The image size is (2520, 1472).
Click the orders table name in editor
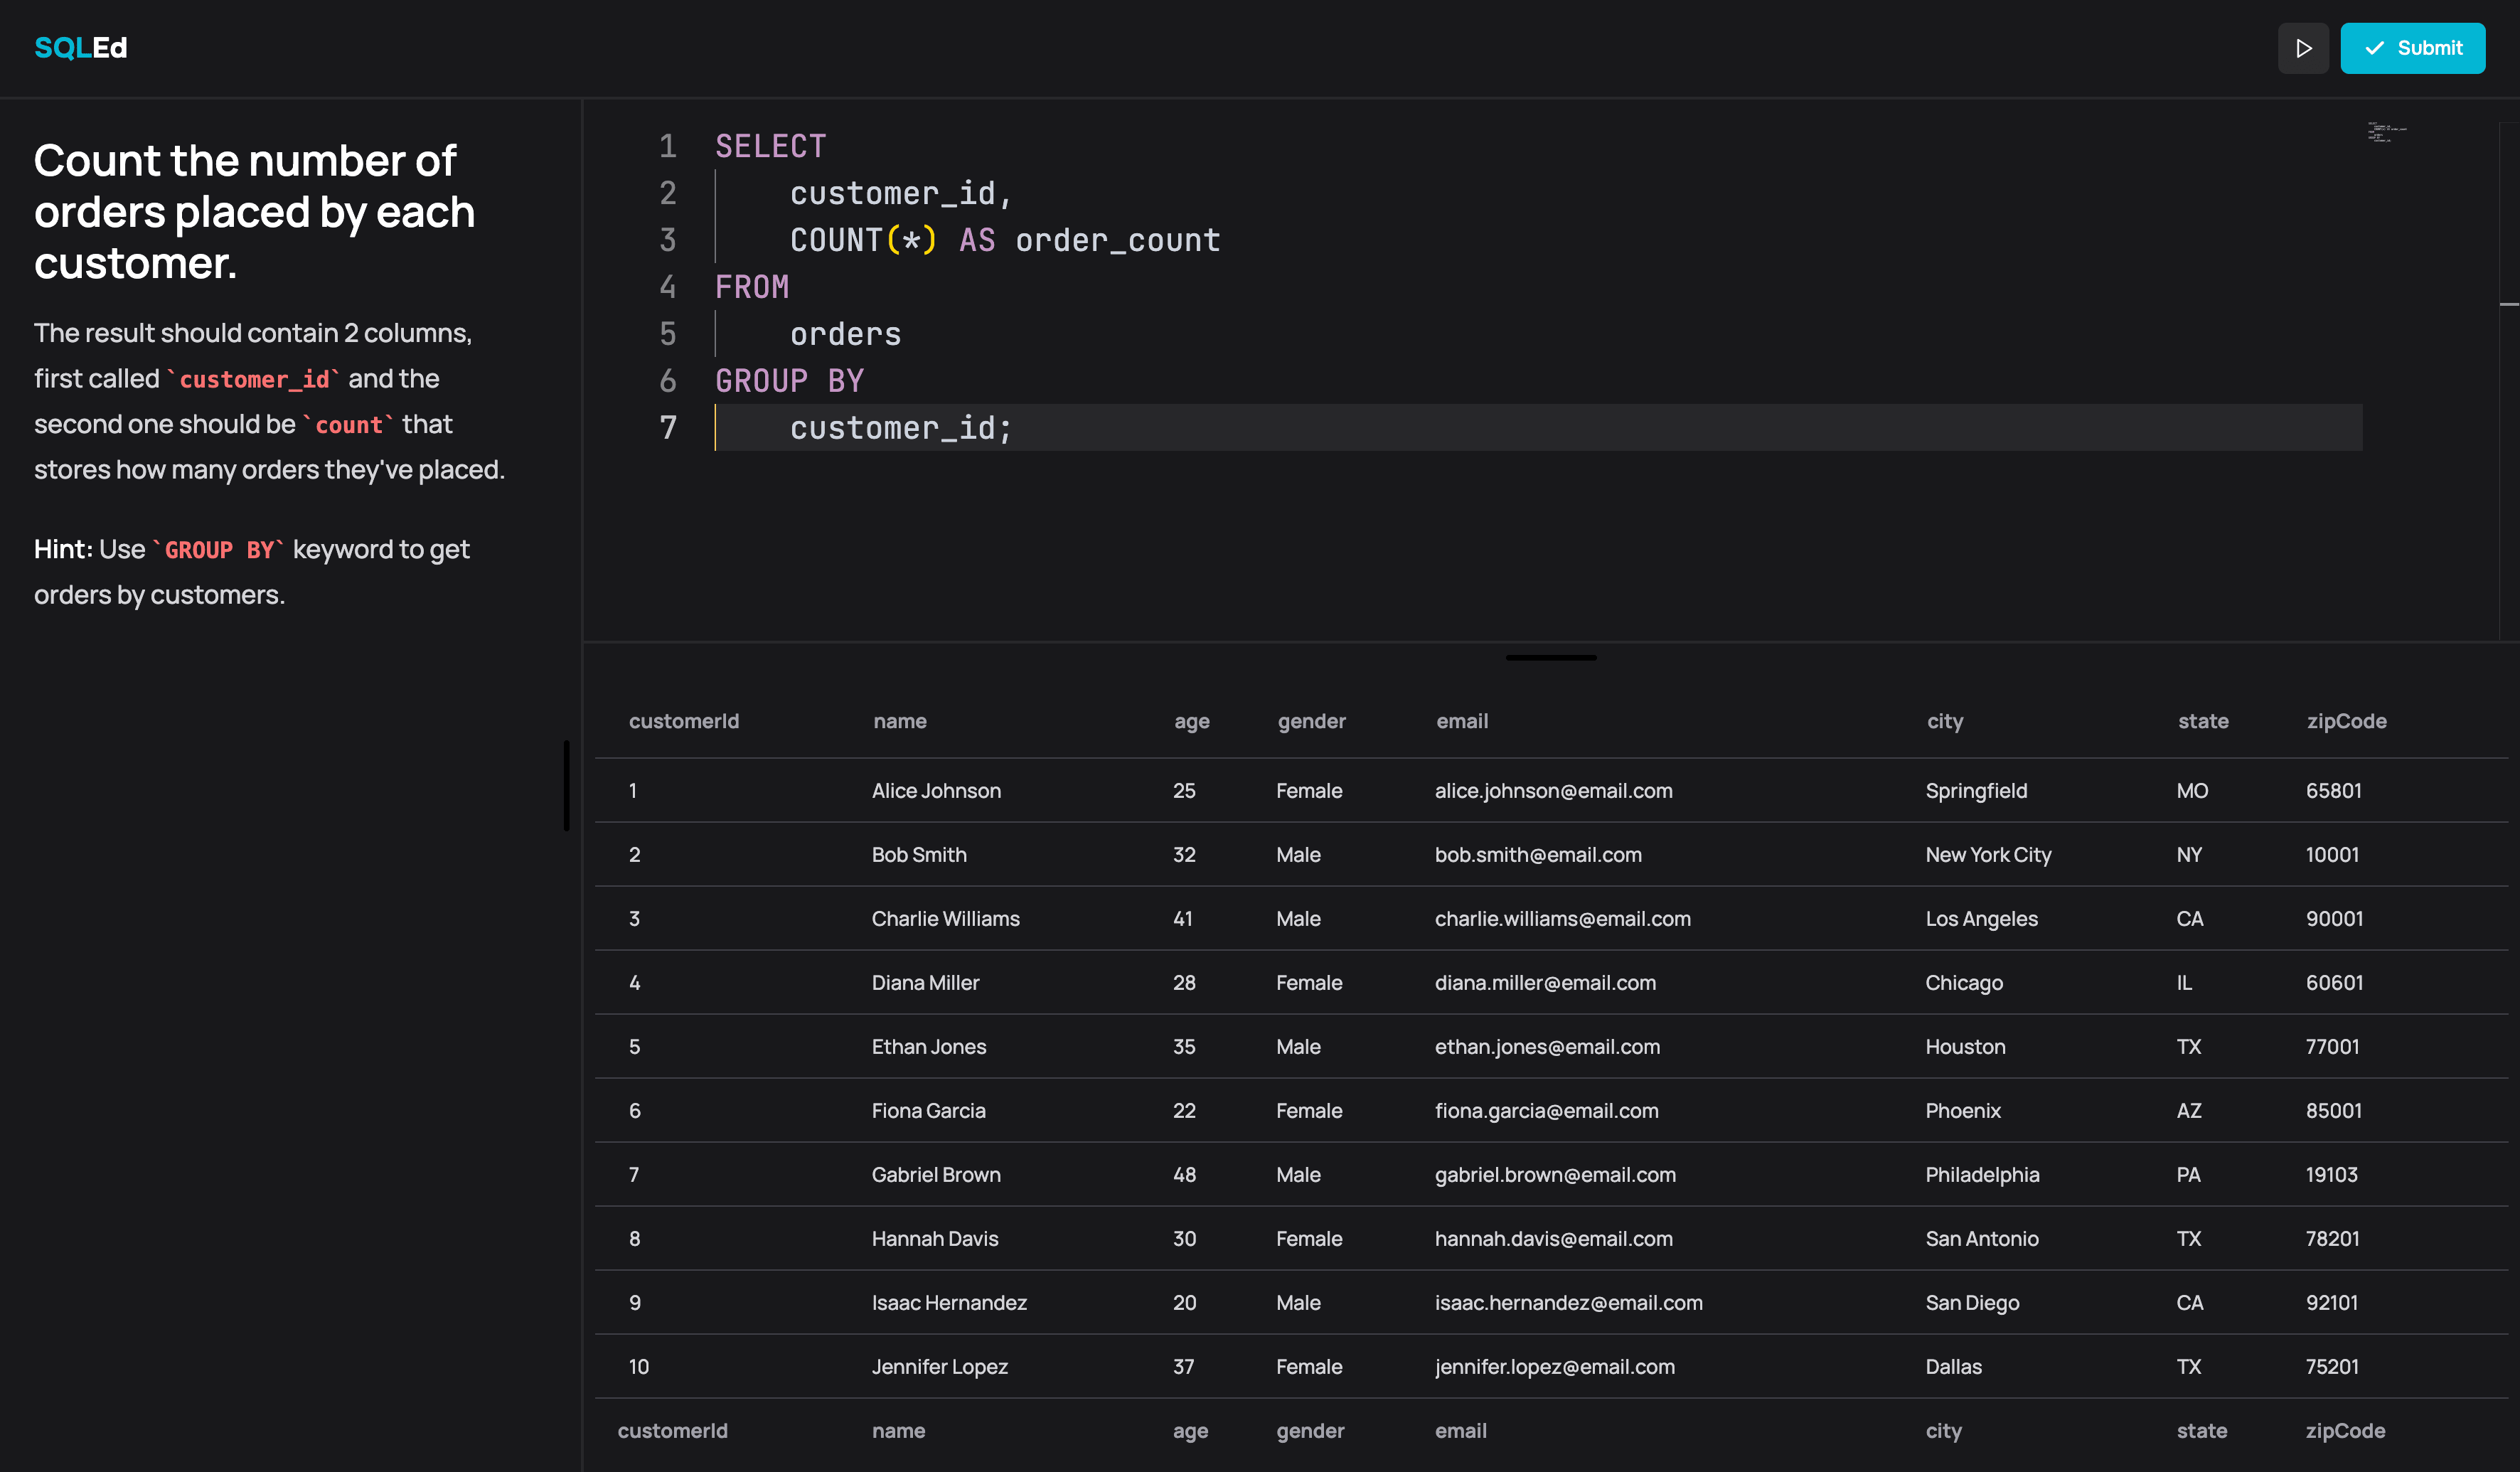pos(845,334)
